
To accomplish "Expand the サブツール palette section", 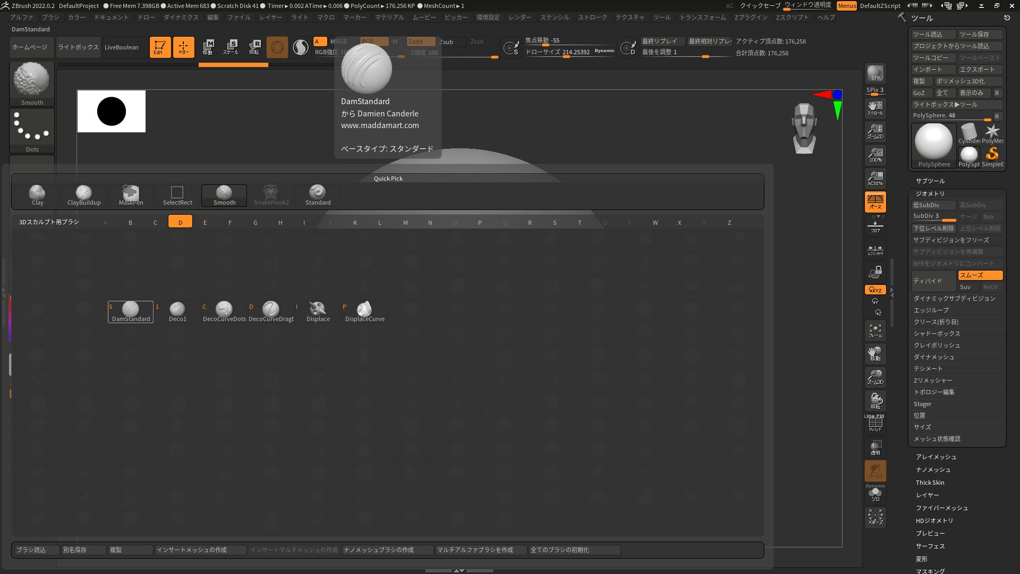I will click(930, 181).
